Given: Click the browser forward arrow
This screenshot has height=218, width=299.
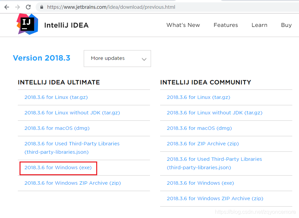Looking at the screenshot, I should (17, 7).
